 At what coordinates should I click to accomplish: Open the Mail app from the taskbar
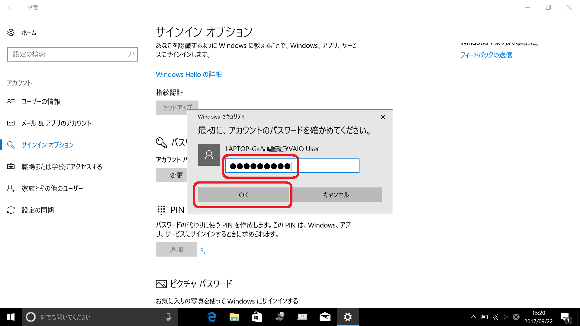tap(325, 317)
